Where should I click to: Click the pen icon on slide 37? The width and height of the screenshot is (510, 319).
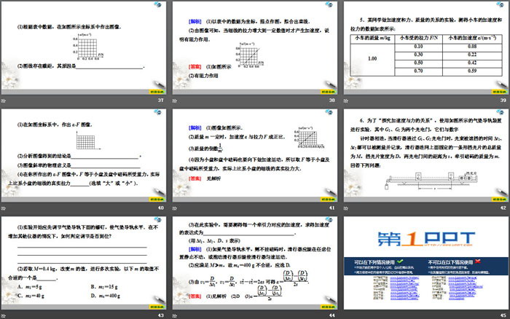pyautogui.click(x=159, y=84)
